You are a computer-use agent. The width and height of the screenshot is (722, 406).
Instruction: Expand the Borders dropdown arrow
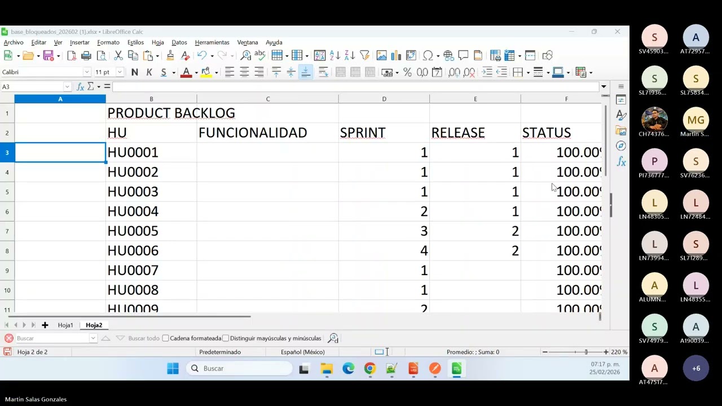tap(527, 72)
